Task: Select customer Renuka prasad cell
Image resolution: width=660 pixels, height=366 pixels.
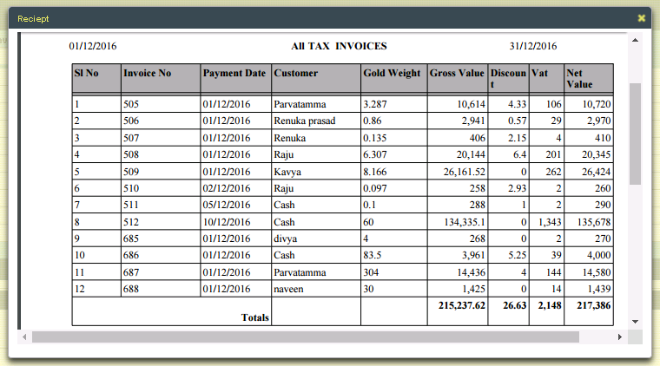Action: pyautogui.click(x=304, y=121)
